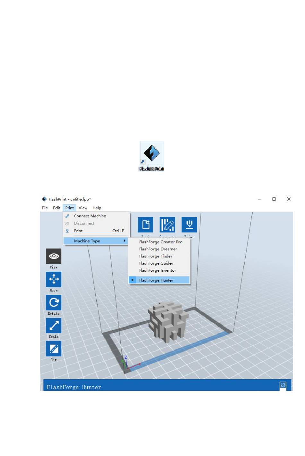
Task: Click the connection status icon in status bar
Action: 283,385
